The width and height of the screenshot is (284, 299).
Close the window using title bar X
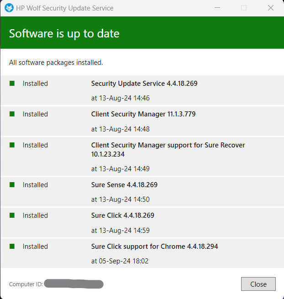271,8
